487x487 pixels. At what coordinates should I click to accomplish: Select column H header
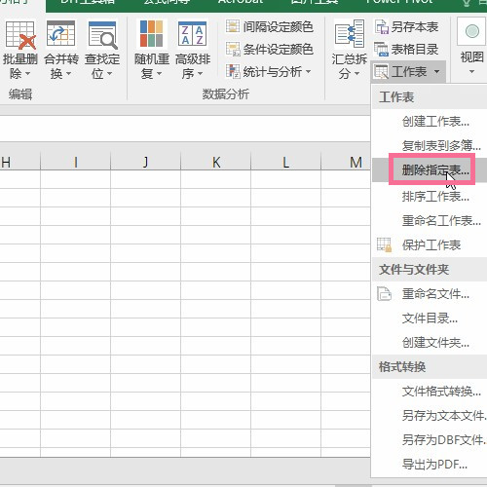coord(20,162)
